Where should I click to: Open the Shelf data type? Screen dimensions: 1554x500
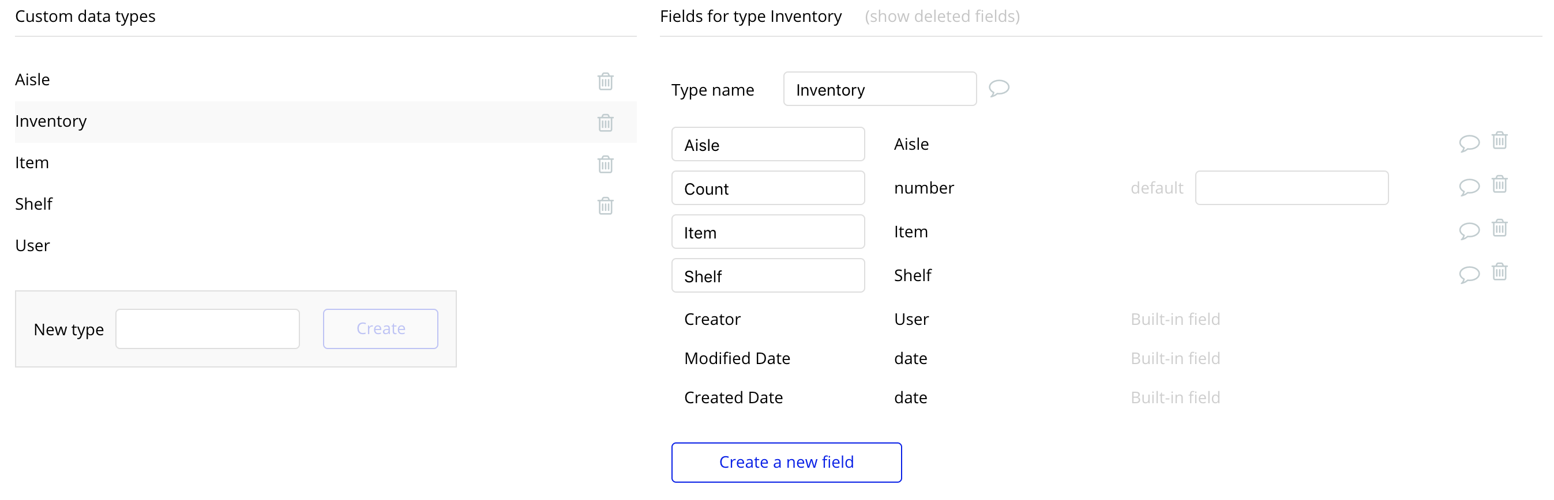click(34, 204)
